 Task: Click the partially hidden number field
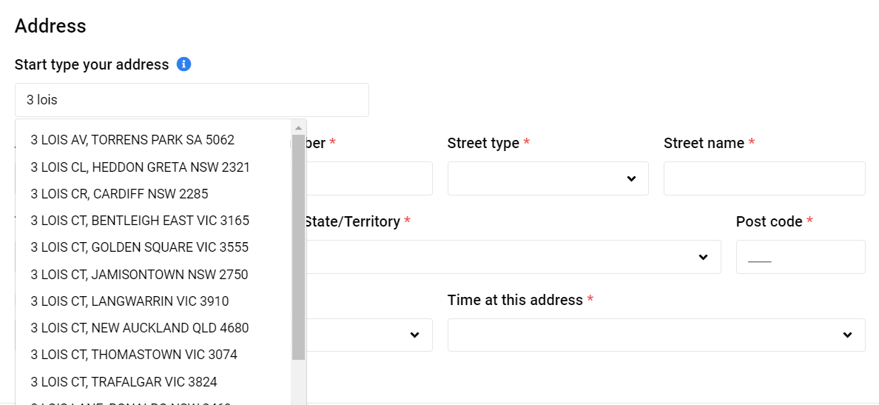pos(368,178)
